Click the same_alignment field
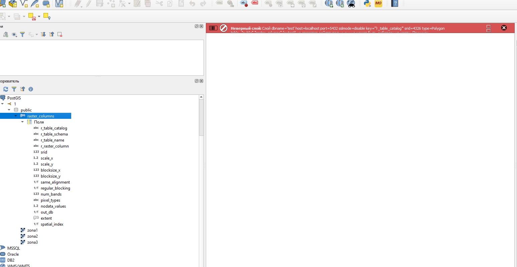517x267 pixels. pos(55,182)
